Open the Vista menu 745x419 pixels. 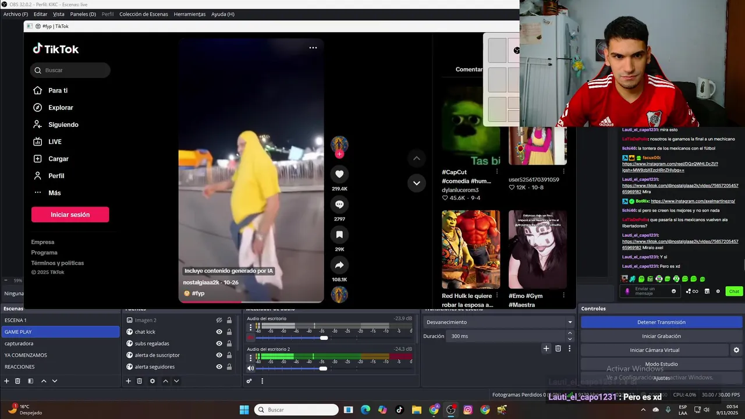59,14
